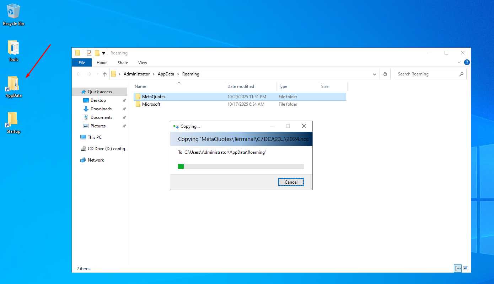Expand the ribbon with chevron arrow

[x=459, y=62]
